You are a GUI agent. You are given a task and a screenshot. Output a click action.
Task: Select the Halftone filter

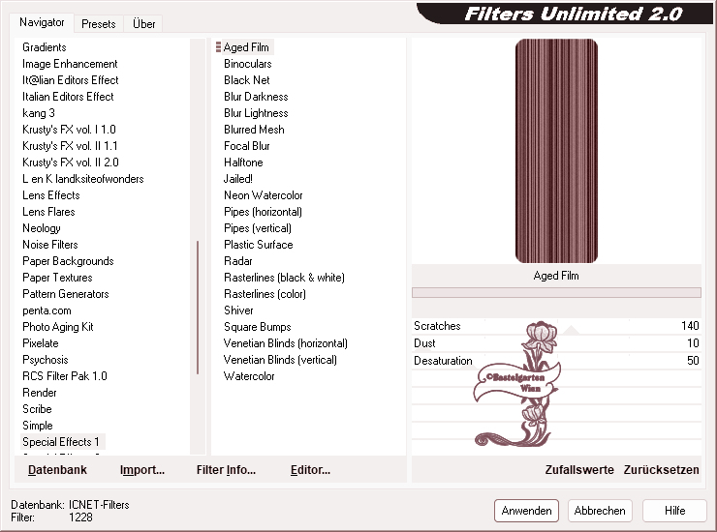click(243, 163)
